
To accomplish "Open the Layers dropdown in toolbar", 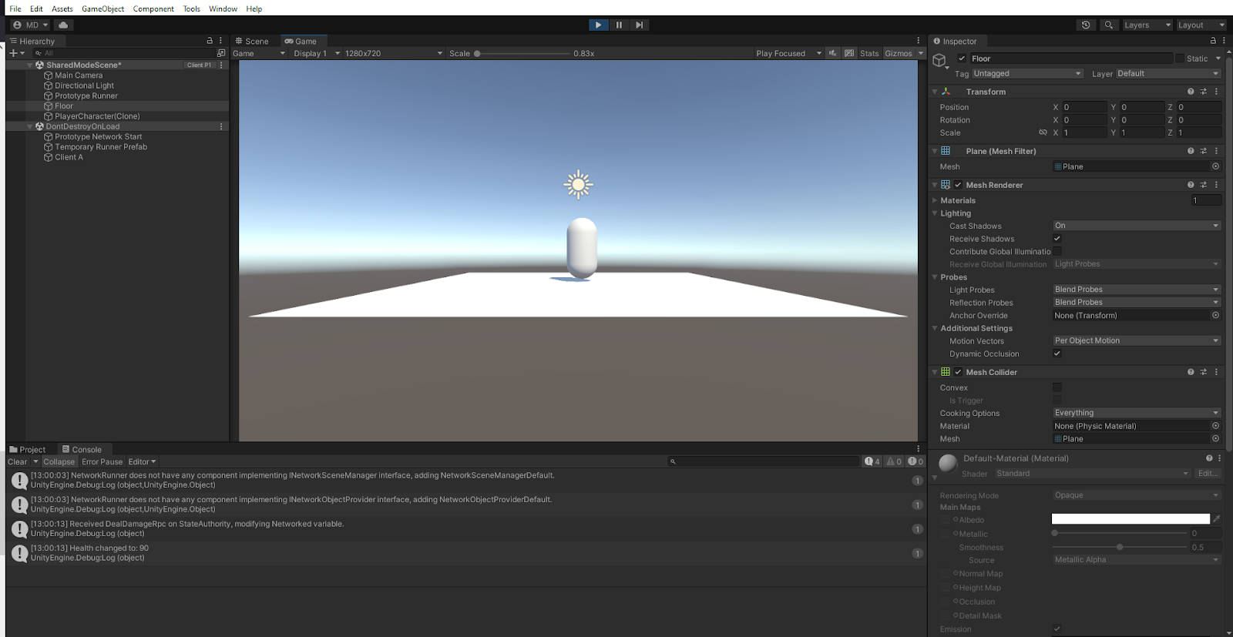I will click(x=1146, y=25).
